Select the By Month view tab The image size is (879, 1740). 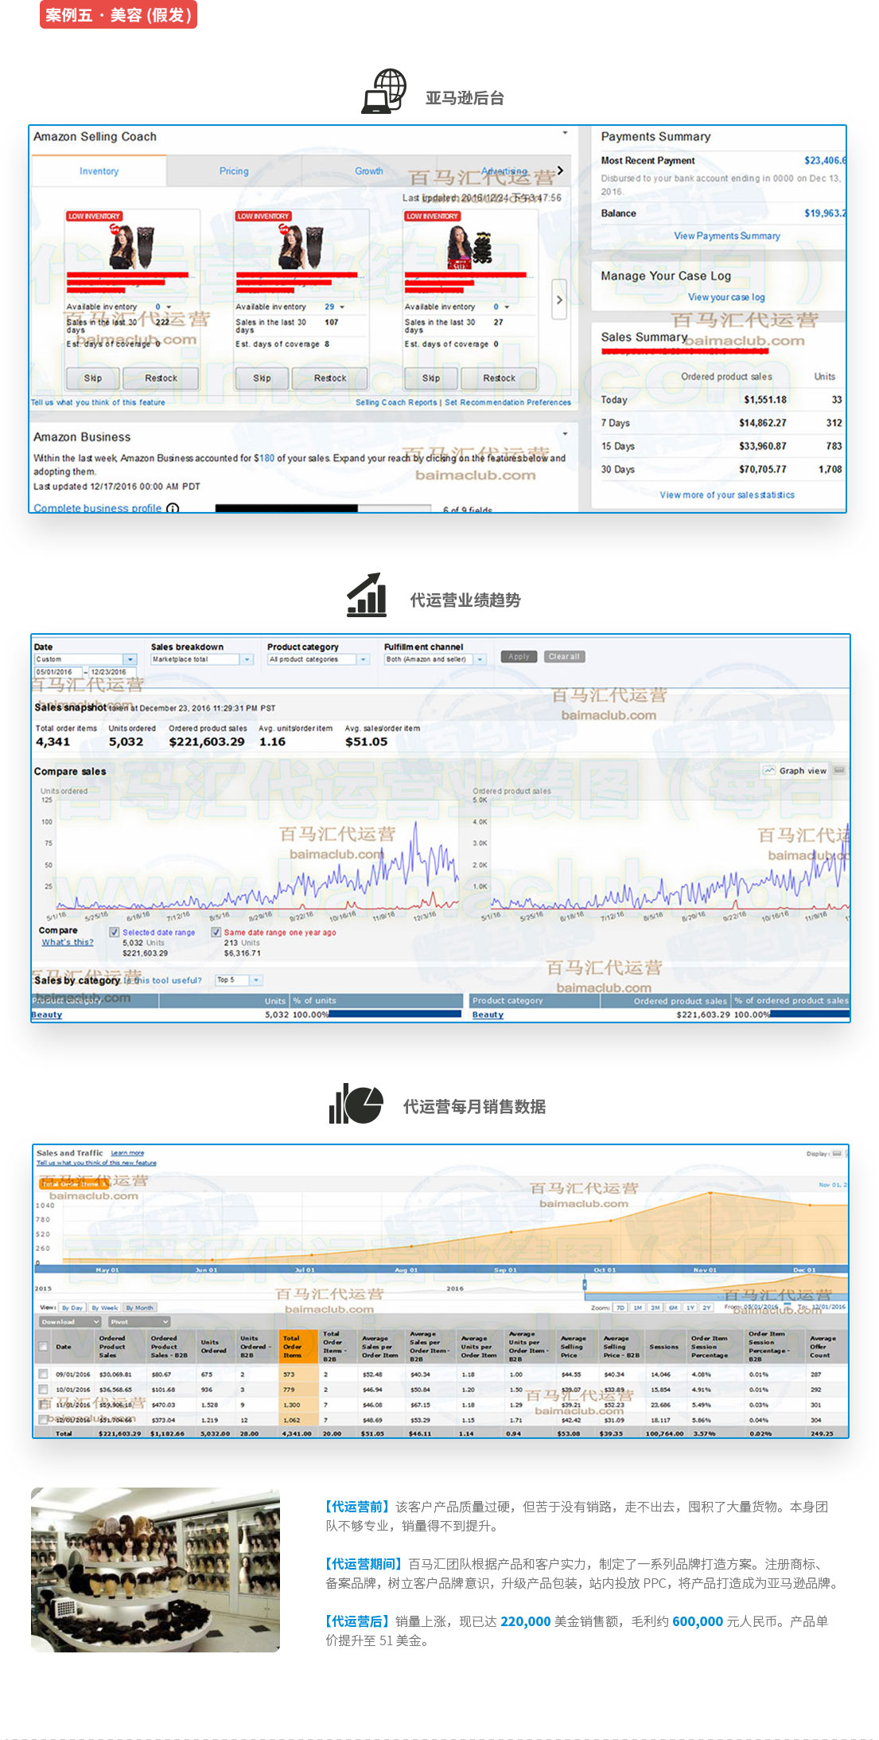(x=140, y=1308)
